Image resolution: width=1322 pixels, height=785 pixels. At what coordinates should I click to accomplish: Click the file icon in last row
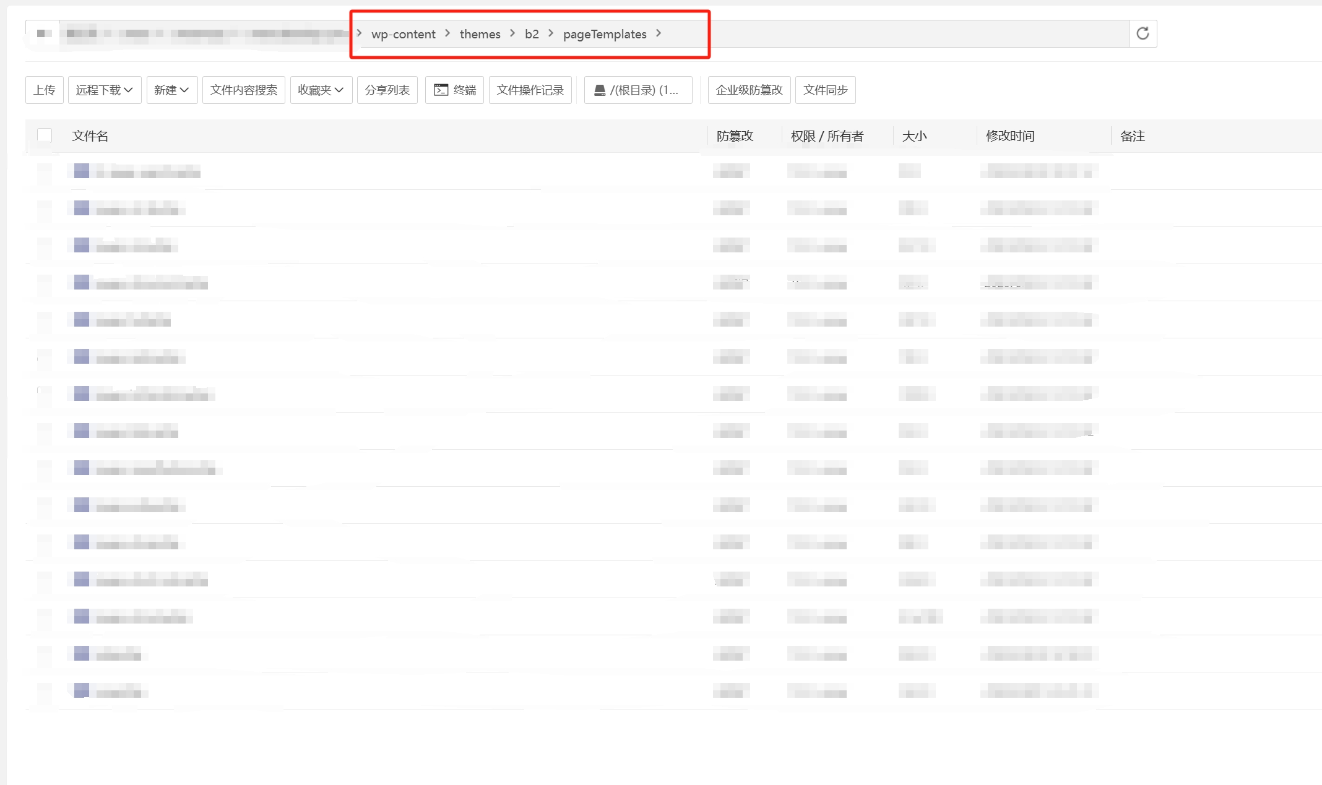click(x=82, y=690)
